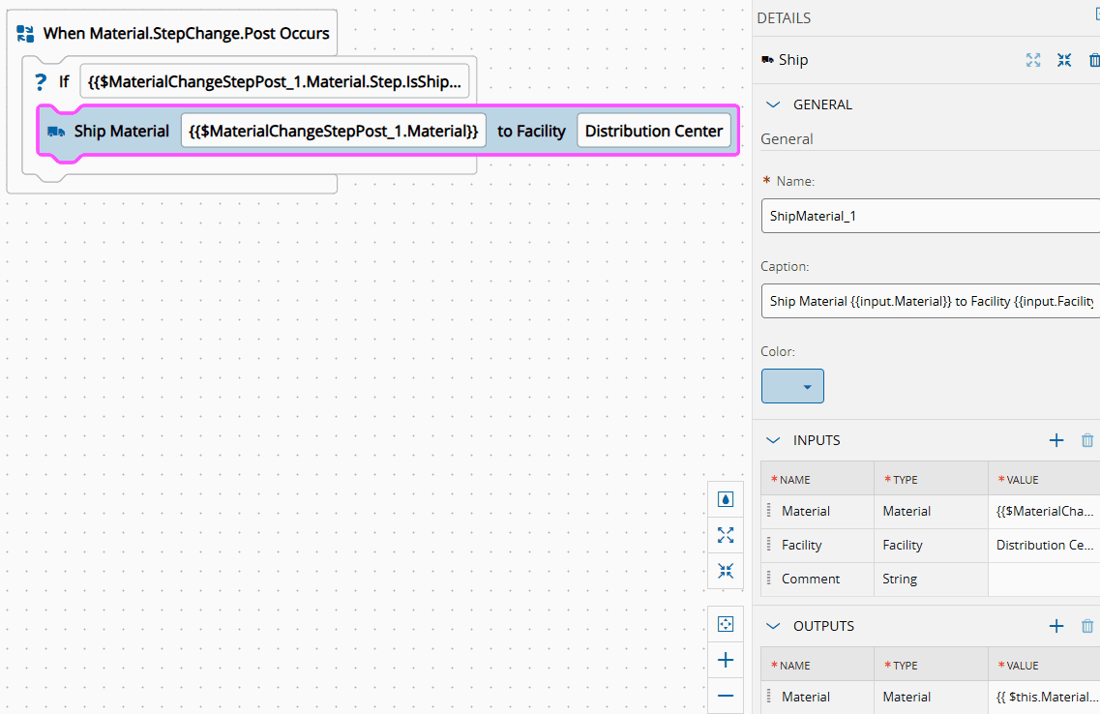Fit workflow to canvas view
Viewport: 1100px width, 714px height.
coord(726,624)
